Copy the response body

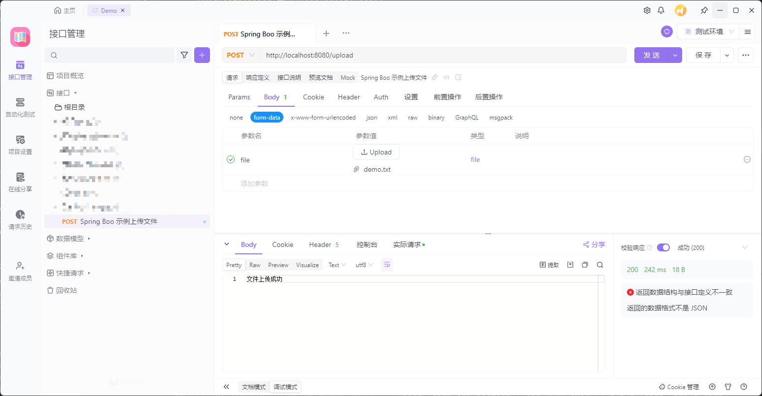pos(585,265)
